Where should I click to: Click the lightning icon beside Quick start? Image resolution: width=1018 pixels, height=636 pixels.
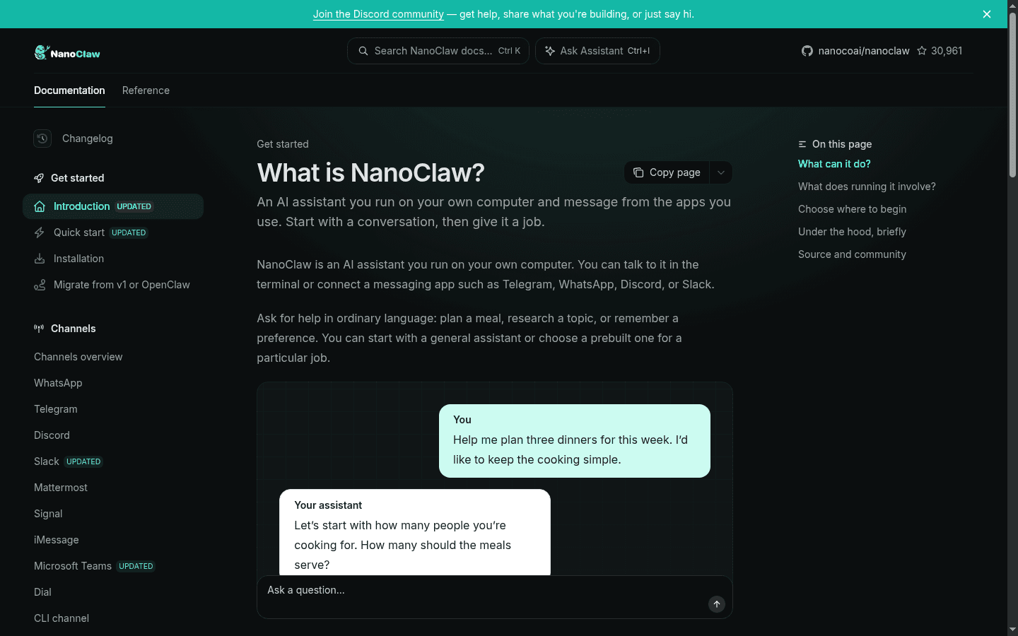(x=40, y=232)
